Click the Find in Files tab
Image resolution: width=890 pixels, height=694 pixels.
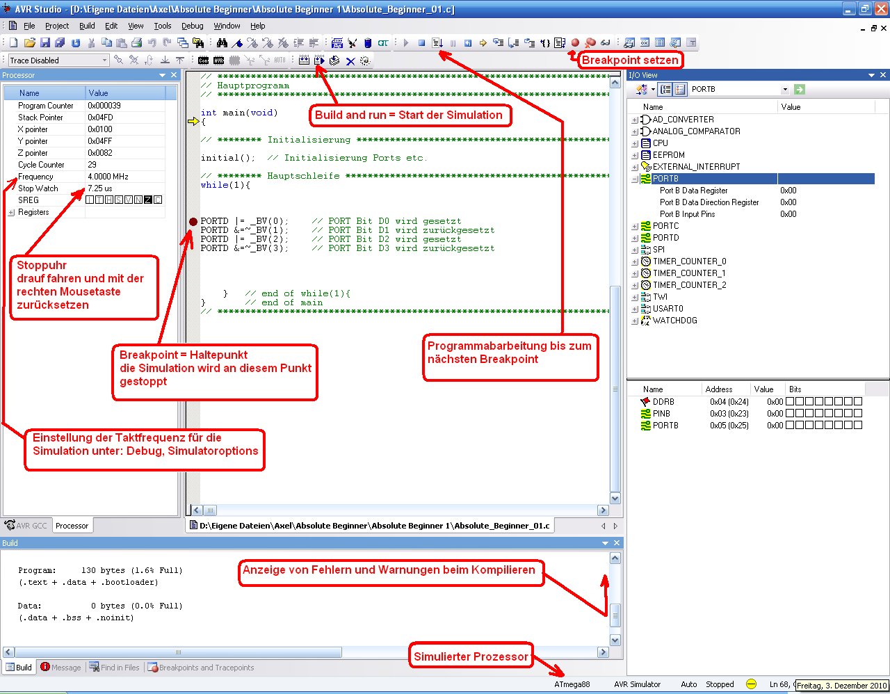coord(115,668)
